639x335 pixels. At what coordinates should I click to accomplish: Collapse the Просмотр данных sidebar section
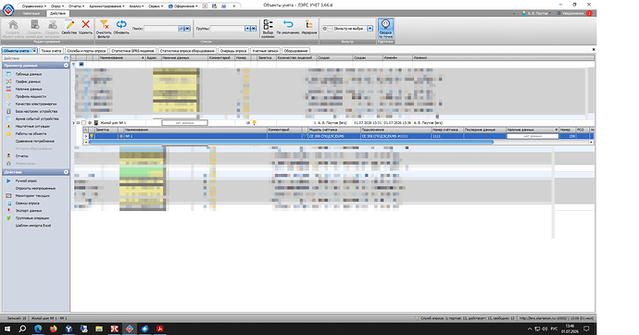[66, 66]
